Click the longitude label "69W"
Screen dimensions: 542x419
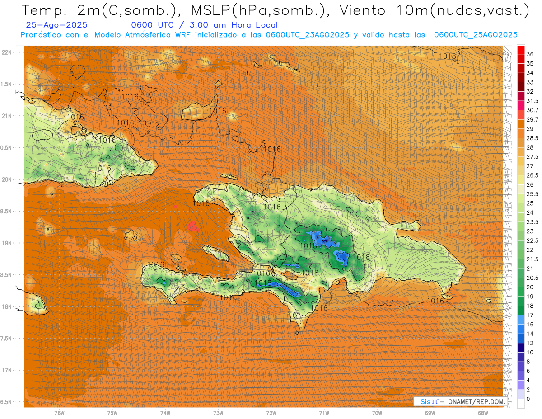[430, 413]
